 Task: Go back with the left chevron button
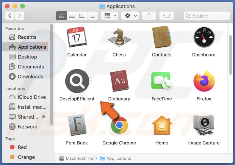pos(10,15)
